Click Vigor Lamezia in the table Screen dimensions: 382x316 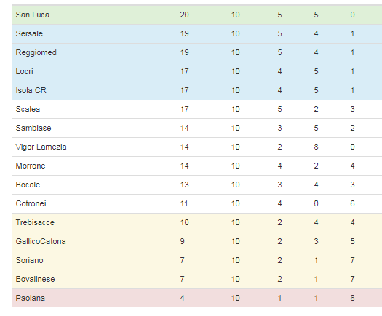41,147
